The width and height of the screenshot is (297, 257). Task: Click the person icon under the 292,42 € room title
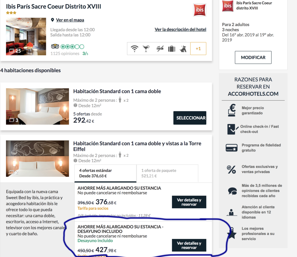(120, 100)
